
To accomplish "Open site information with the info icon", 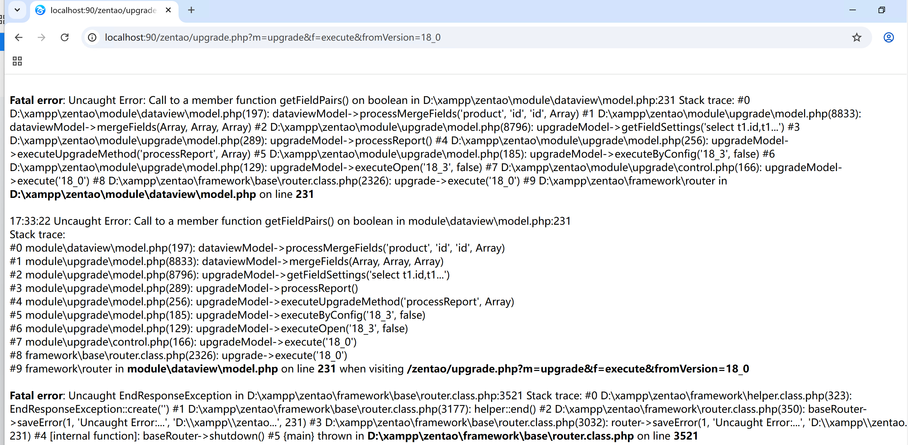I will [92, 37].
